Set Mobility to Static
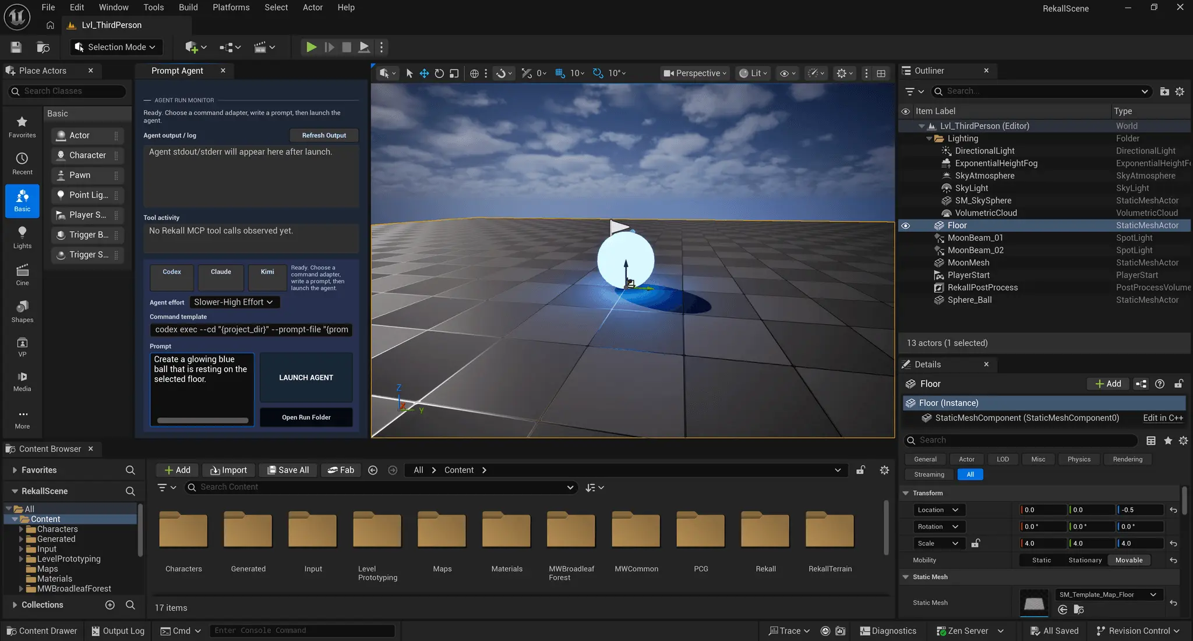The image size is (1193, 641). pyautogui.click(x=1042, y=560)
